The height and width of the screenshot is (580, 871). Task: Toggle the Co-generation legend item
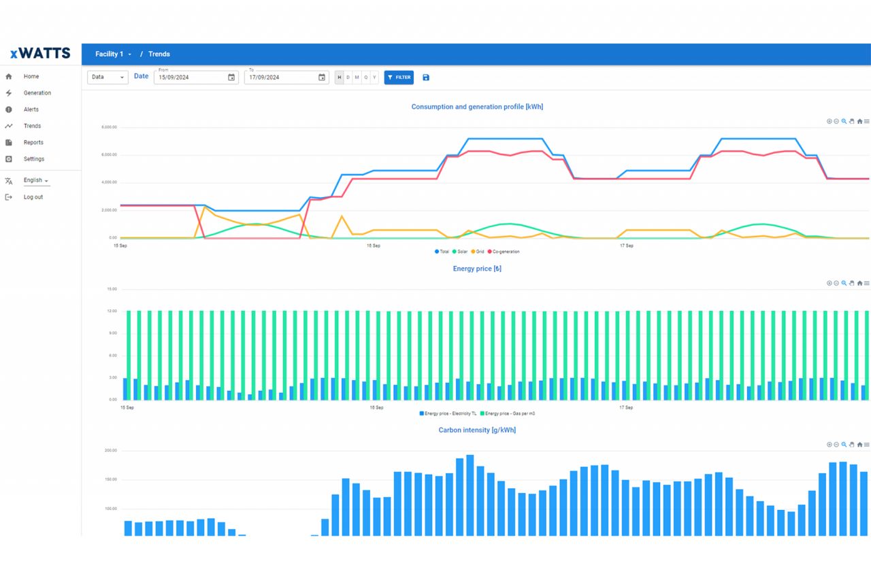[x=501, y=252]
